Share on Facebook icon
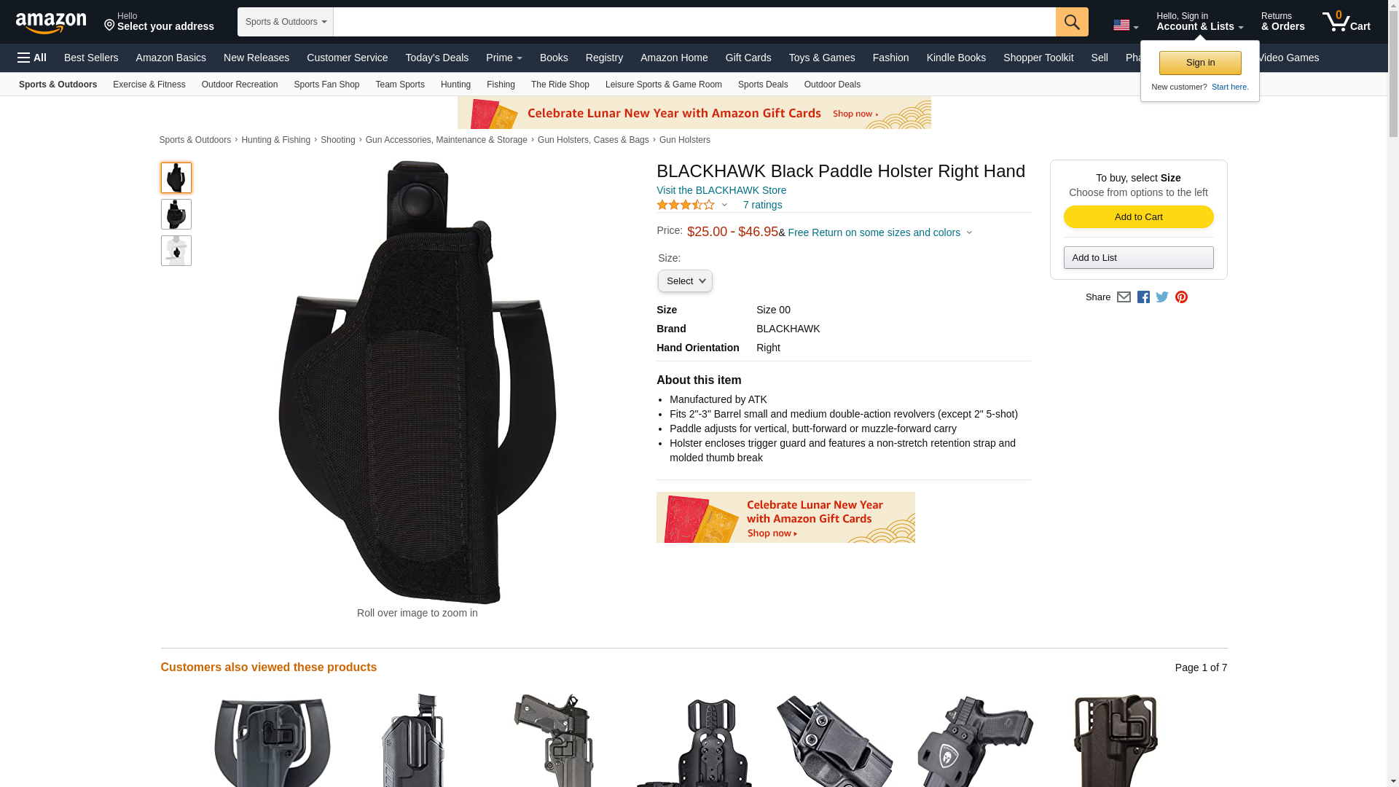Screen dimensions: 1399x787 click(x=1143, y=297)
